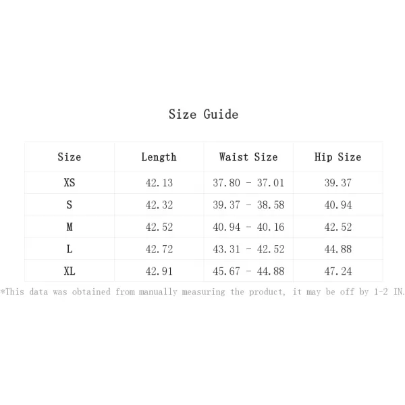Screen dimensions: 405x405
Task: Click waist range 37.80 - 37.01
Action: (248, 183)
